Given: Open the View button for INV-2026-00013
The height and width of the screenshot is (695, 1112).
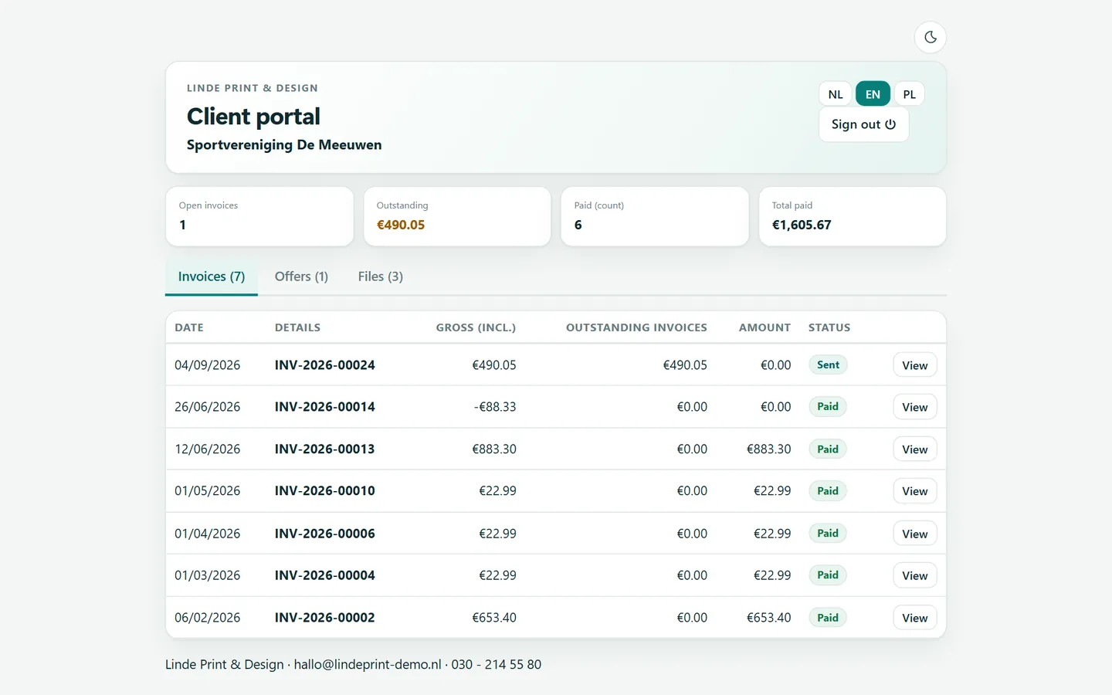Looking at the screenshot, I should [915, 449].
